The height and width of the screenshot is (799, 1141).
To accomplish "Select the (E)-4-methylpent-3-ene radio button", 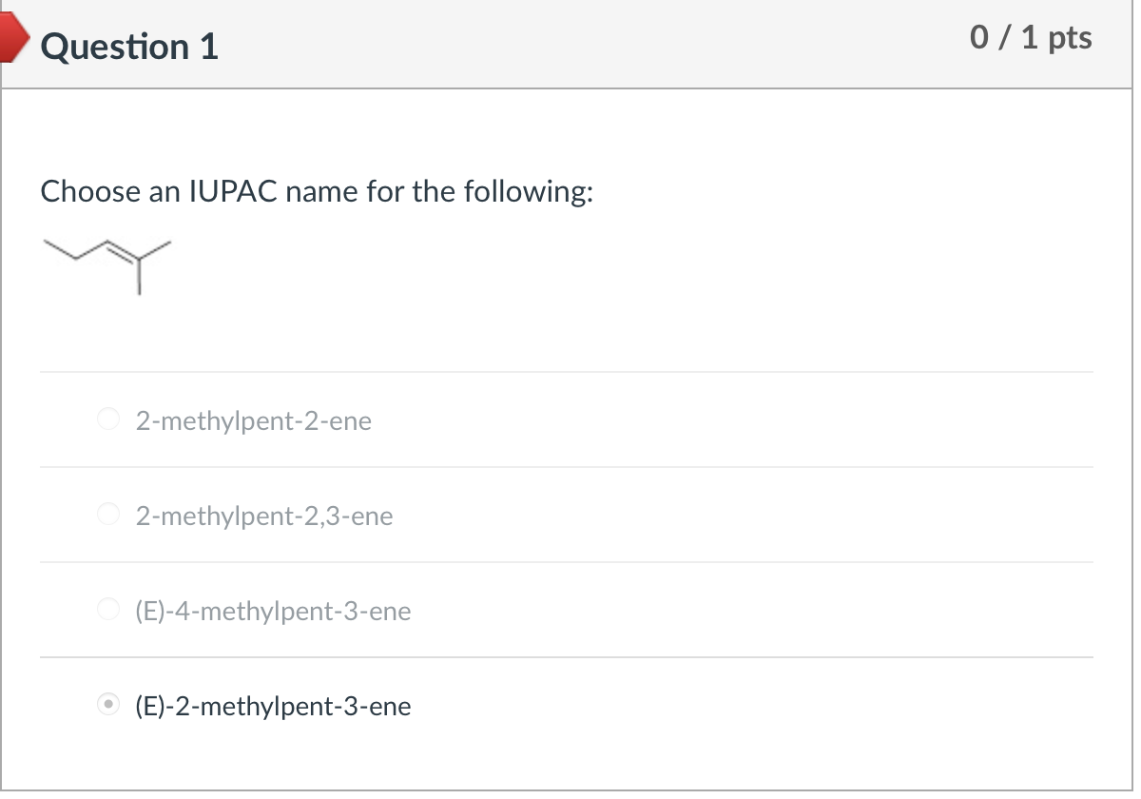I will point(107,610).
